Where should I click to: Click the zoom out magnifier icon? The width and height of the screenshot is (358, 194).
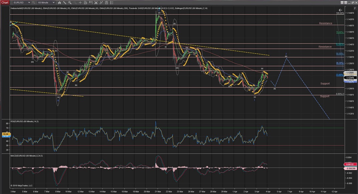coord(75,2)
